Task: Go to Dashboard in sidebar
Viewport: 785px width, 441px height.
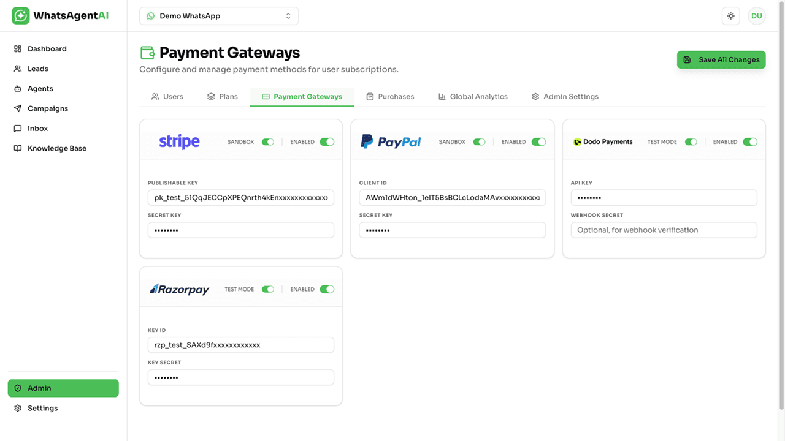Action: pos(63,49)
